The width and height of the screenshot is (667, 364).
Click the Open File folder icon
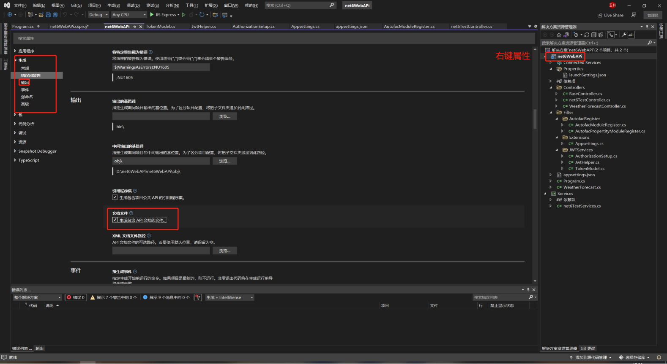coord(41,15)
